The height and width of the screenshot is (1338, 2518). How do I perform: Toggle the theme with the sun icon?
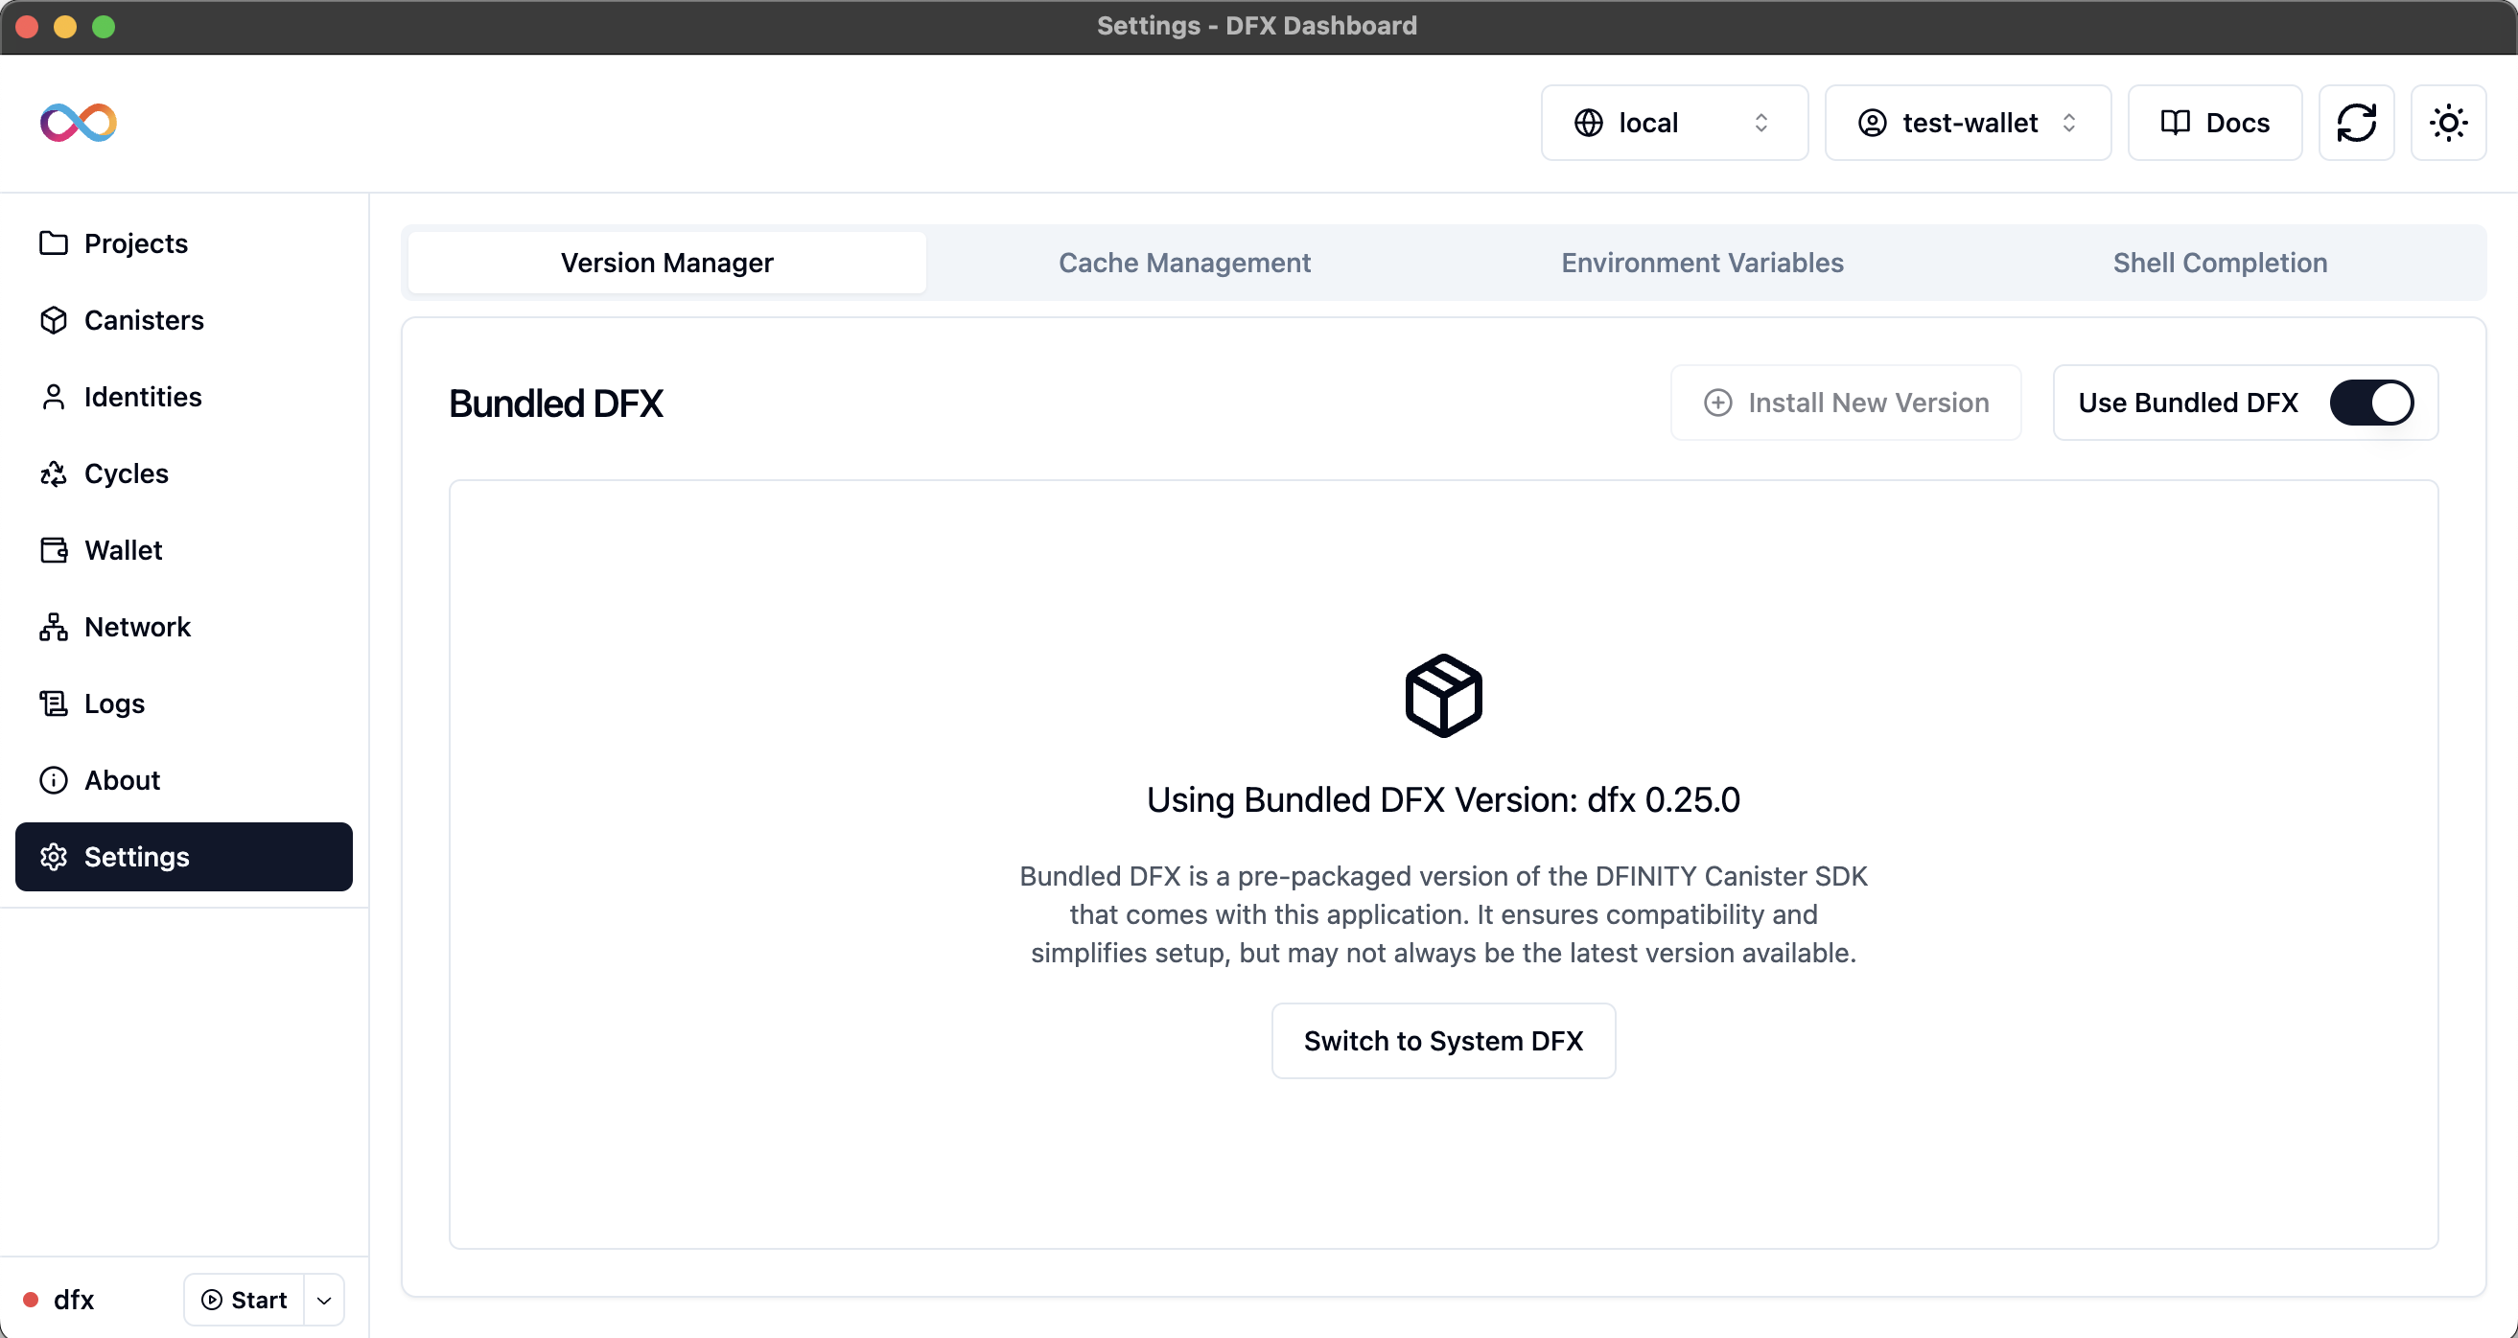point(2448,122)
